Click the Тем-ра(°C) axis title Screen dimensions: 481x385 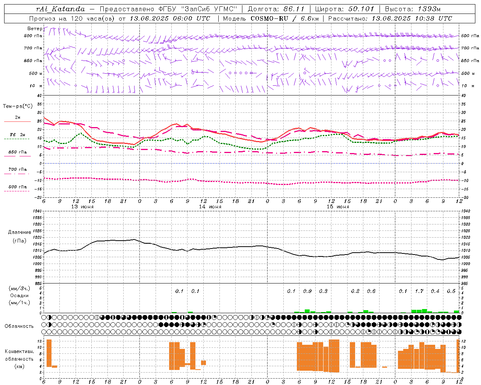[x=18, y=106]
